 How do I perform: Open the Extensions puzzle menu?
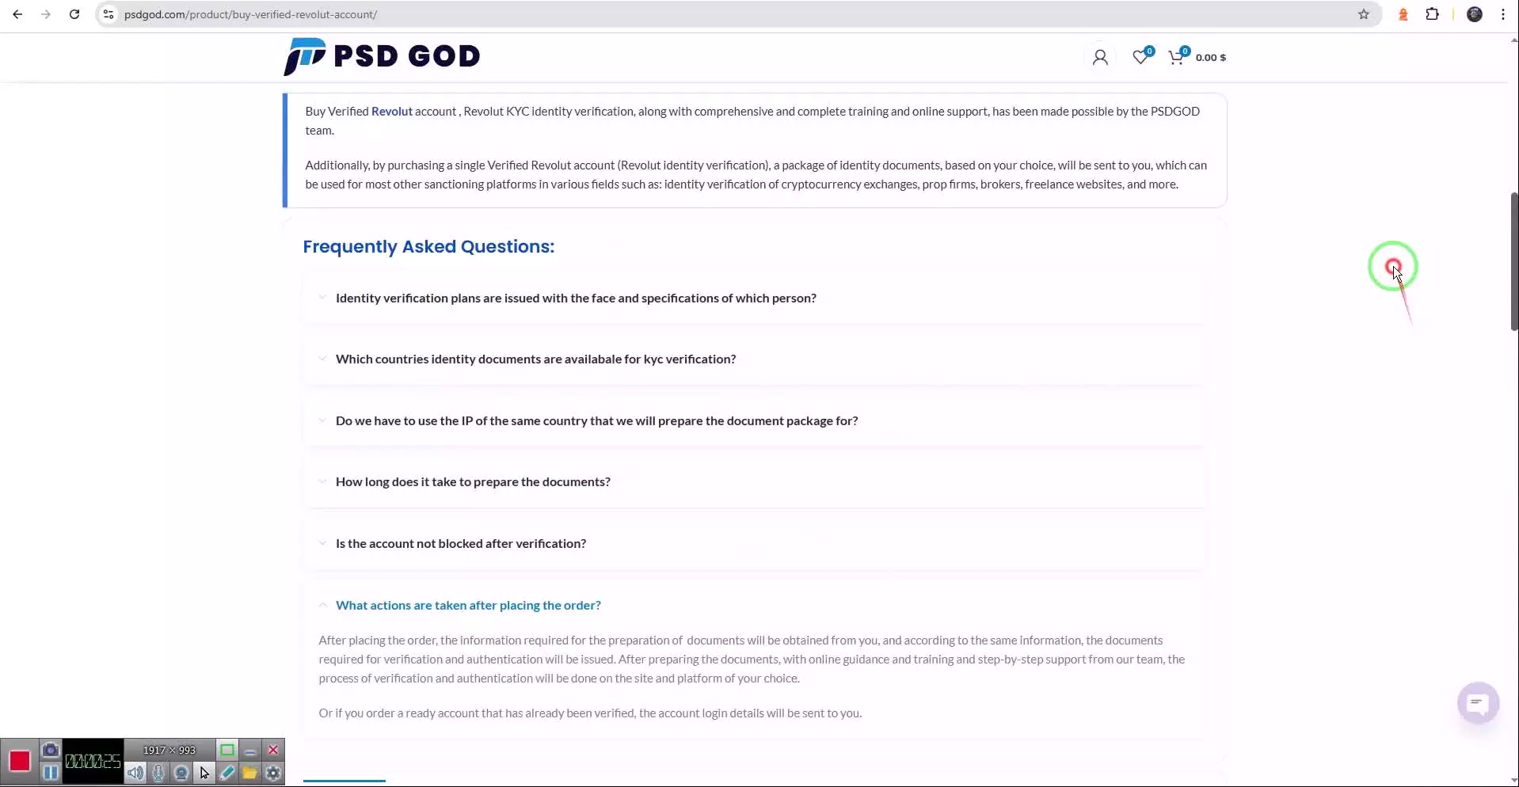1433,14
